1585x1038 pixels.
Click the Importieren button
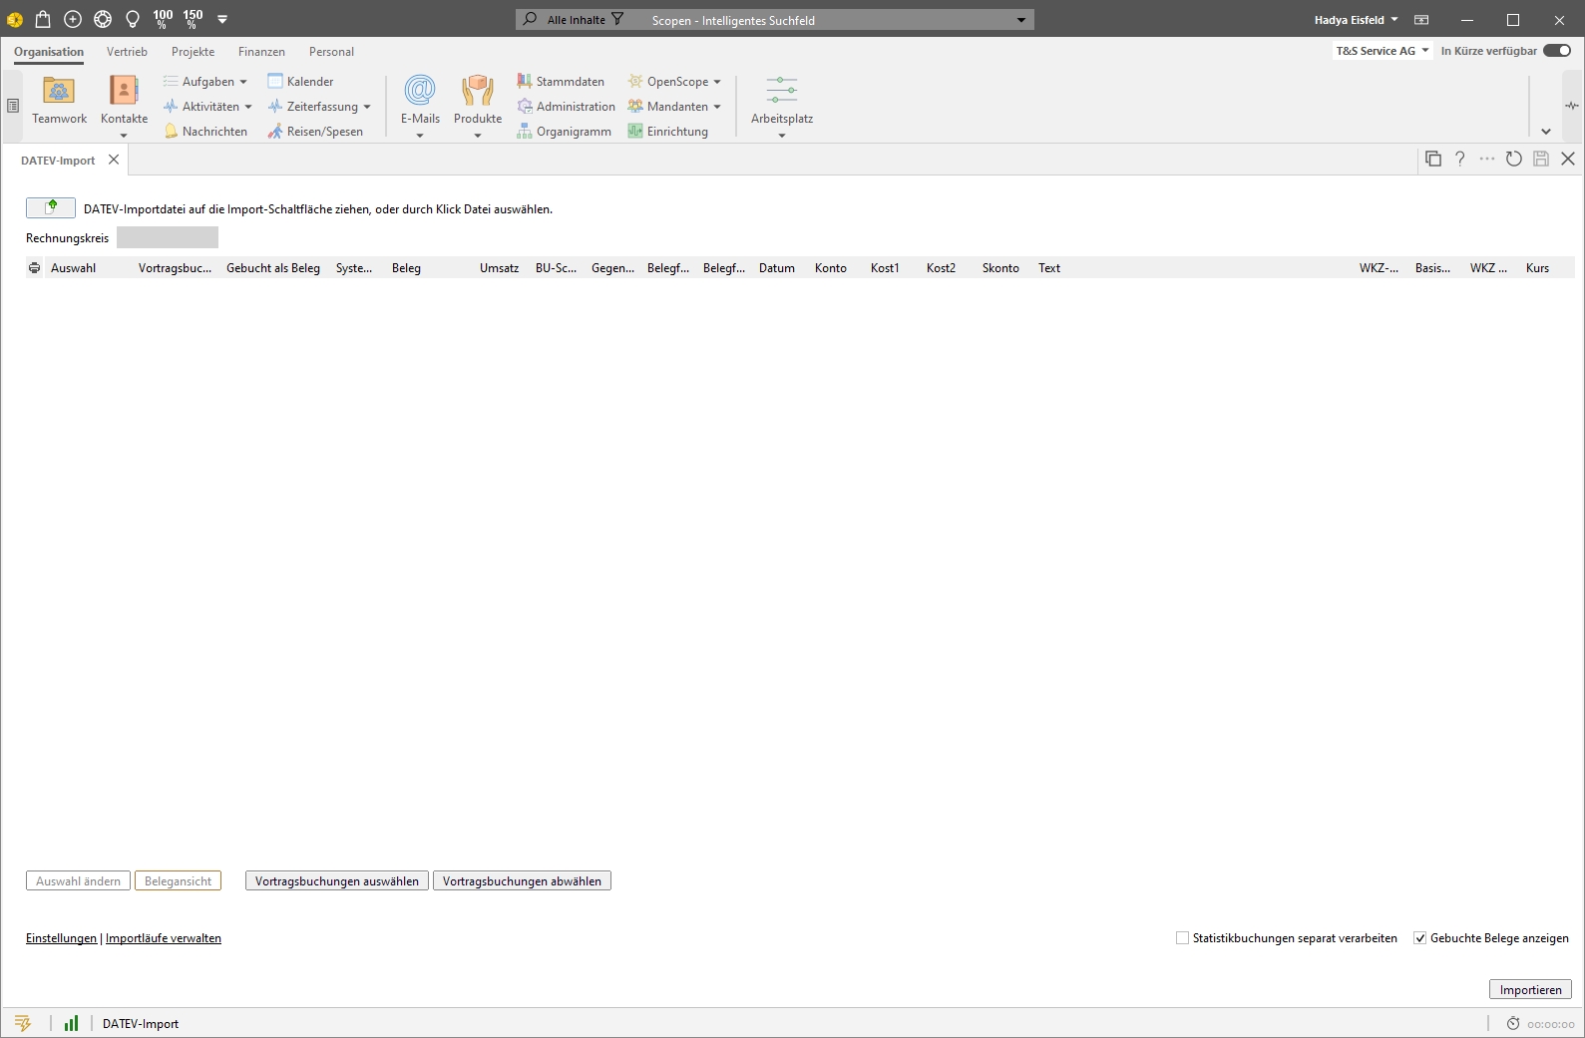click(1530, 989)
